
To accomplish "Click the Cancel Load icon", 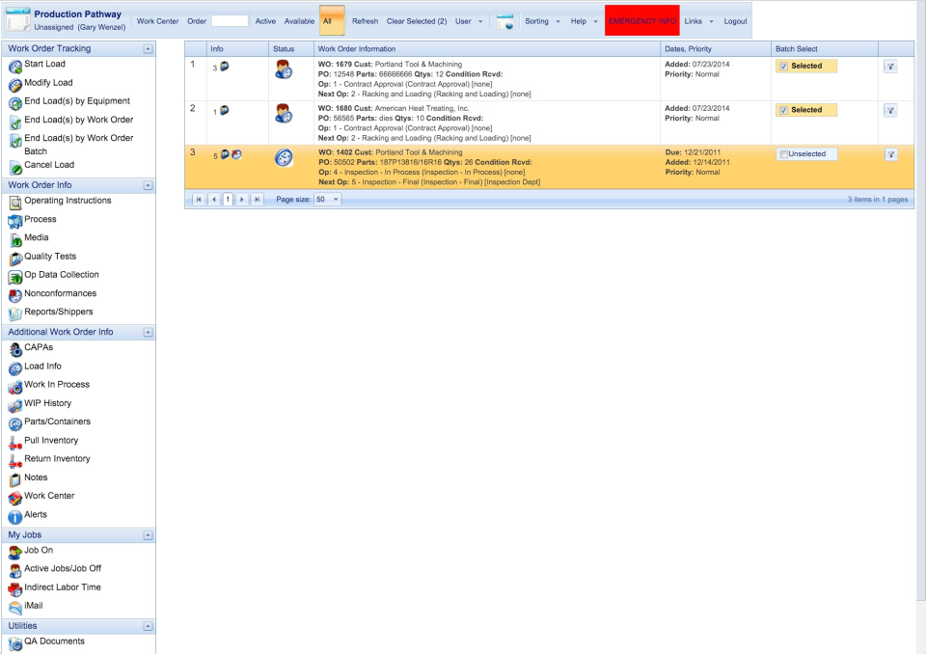I will (x=14, y=168).
